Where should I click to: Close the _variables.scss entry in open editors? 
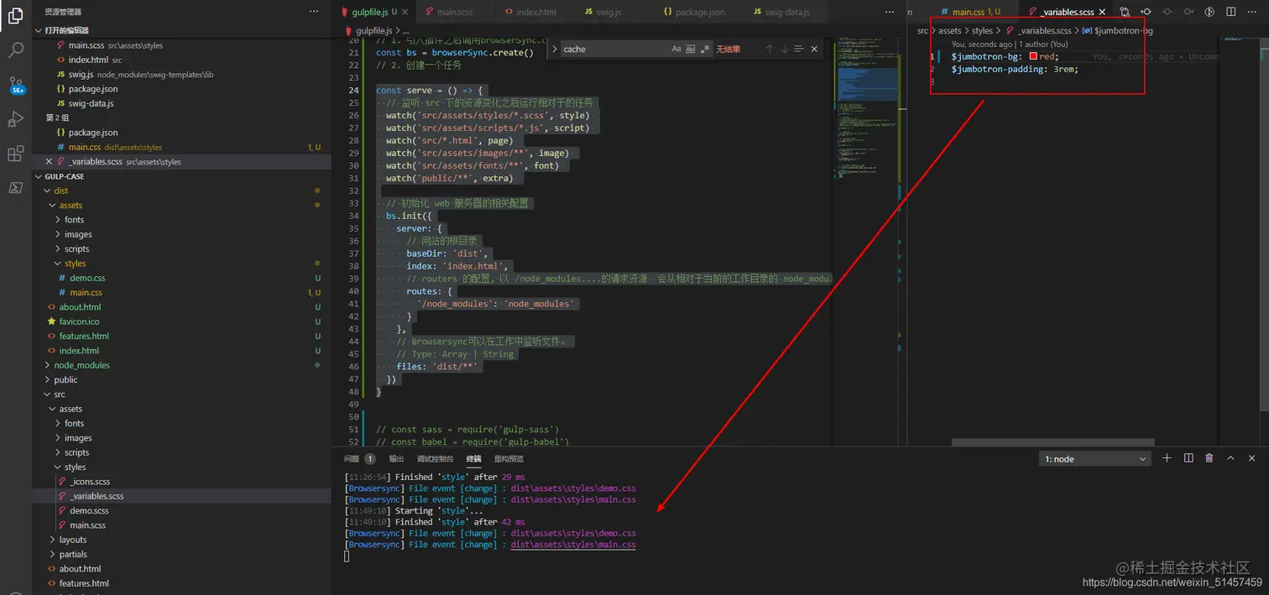(49, 161)
